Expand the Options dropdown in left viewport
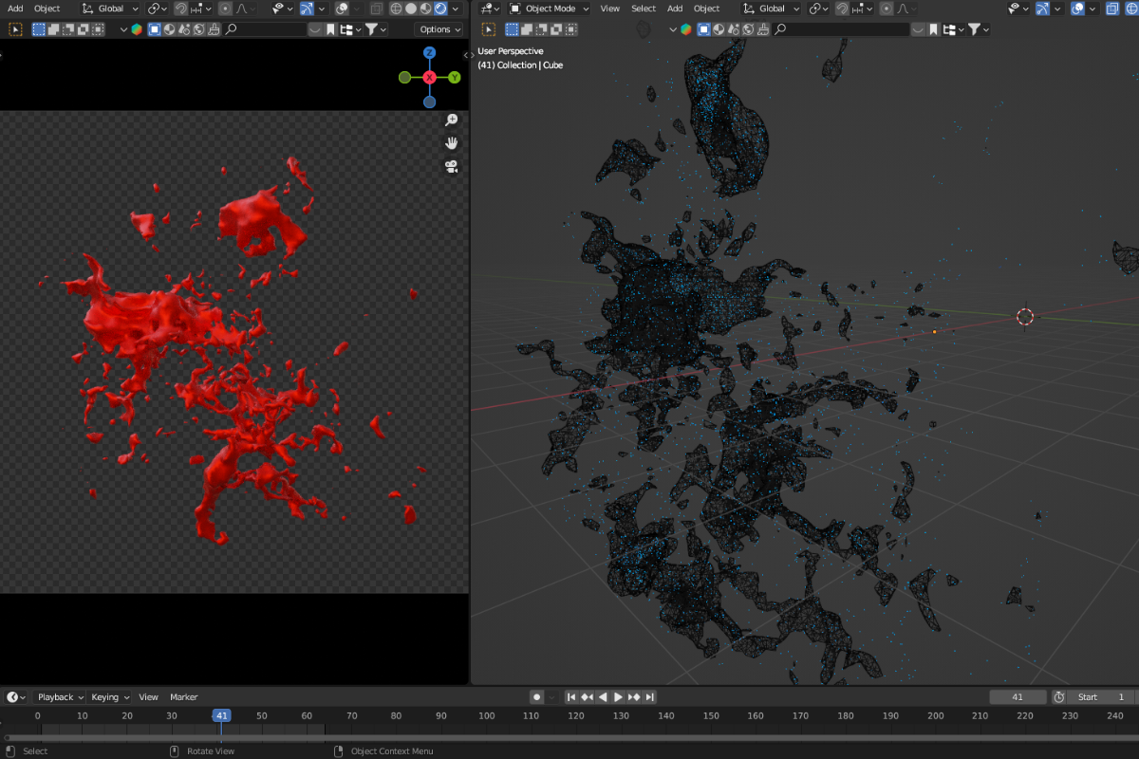 pyautogui.click(x=439, y=29)
